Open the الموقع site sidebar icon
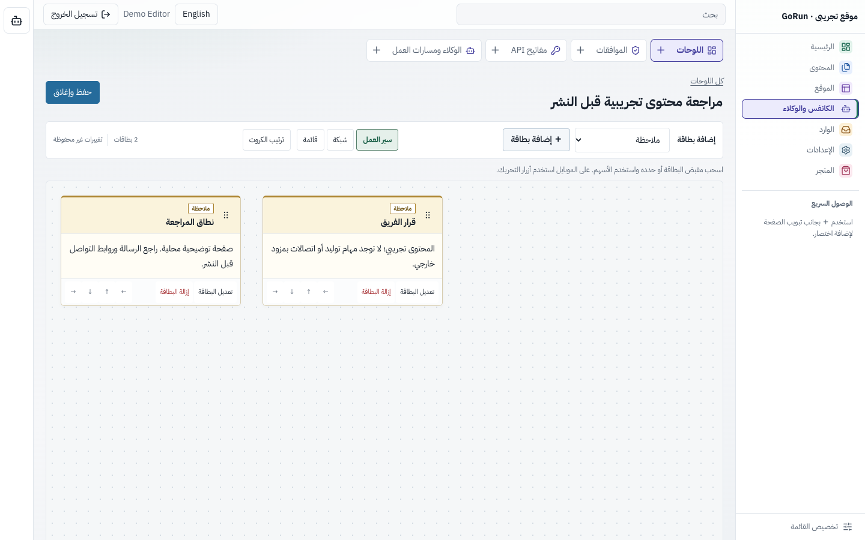 coord(846,88)
